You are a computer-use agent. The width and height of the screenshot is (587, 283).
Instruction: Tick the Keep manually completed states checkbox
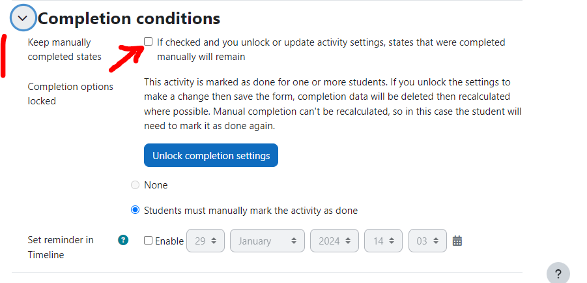coord(149,42)
